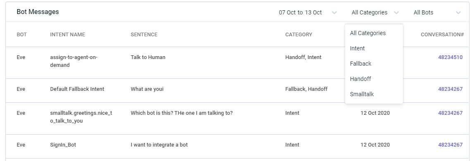This screenshot has height=161, width=472.
Task: Click the SENTENCE column header
Action: 144,35
